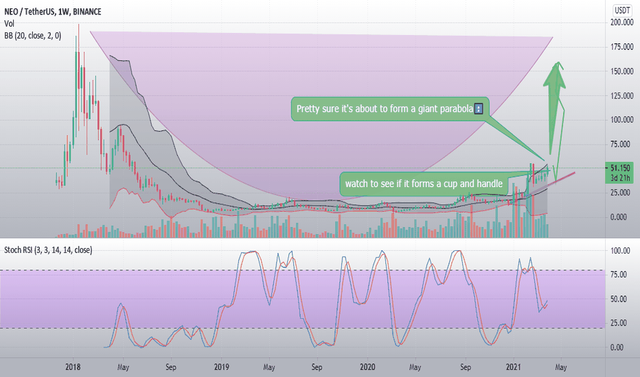
Task: Click the 2020 label on the time axis
Action: [x=367, y=367]
